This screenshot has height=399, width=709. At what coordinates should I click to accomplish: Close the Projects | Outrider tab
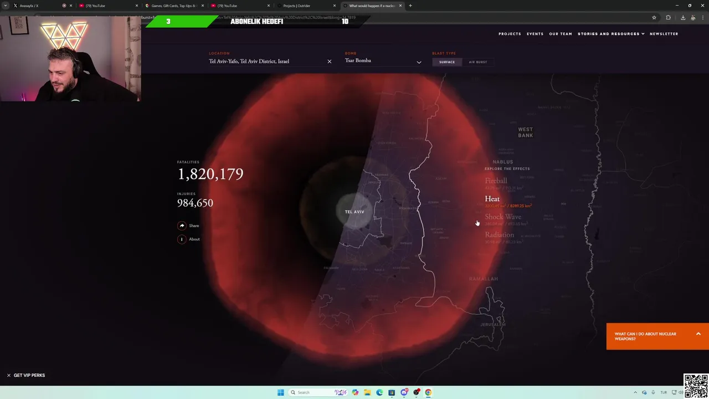click(334, 6)
